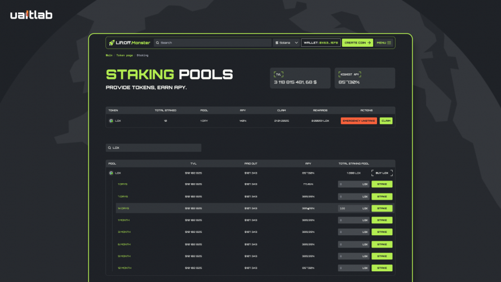Click the REWARDS column header
The height and width of the screenshot is (282, 501).
pyautogui.click(x=320, y=111)
